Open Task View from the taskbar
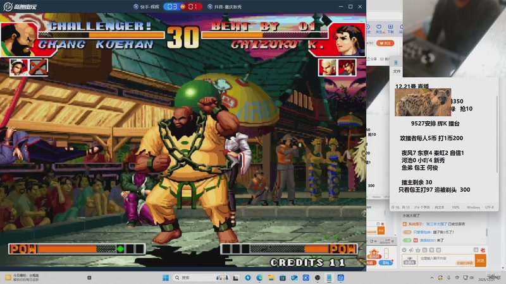 (x=236, y=278)
